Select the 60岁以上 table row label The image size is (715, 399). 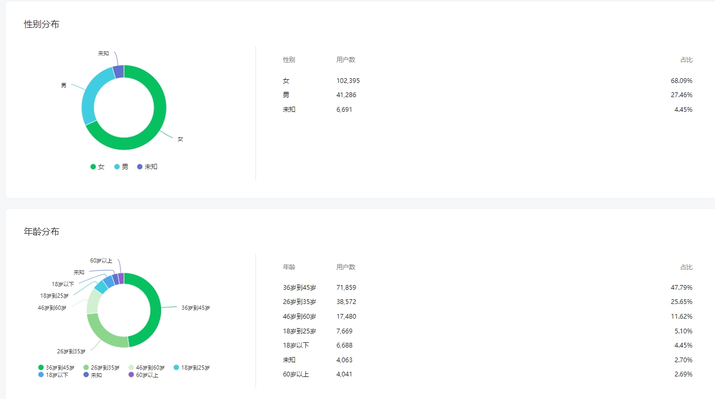pyautogui.click(x=296, y=374)
